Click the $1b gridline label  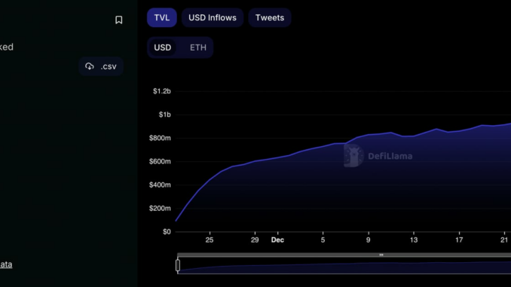(x=164, y=114)
